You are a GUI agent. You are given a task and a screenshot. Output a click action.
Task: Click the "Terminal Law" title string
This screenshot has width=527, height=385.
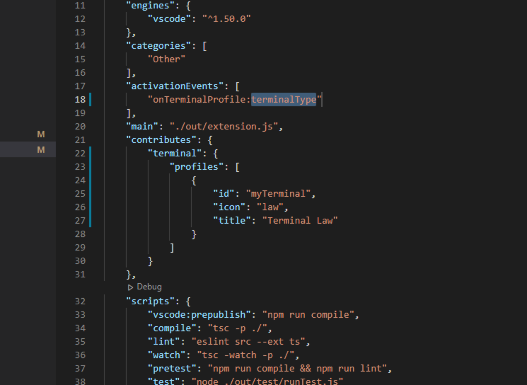click(300, 220)
